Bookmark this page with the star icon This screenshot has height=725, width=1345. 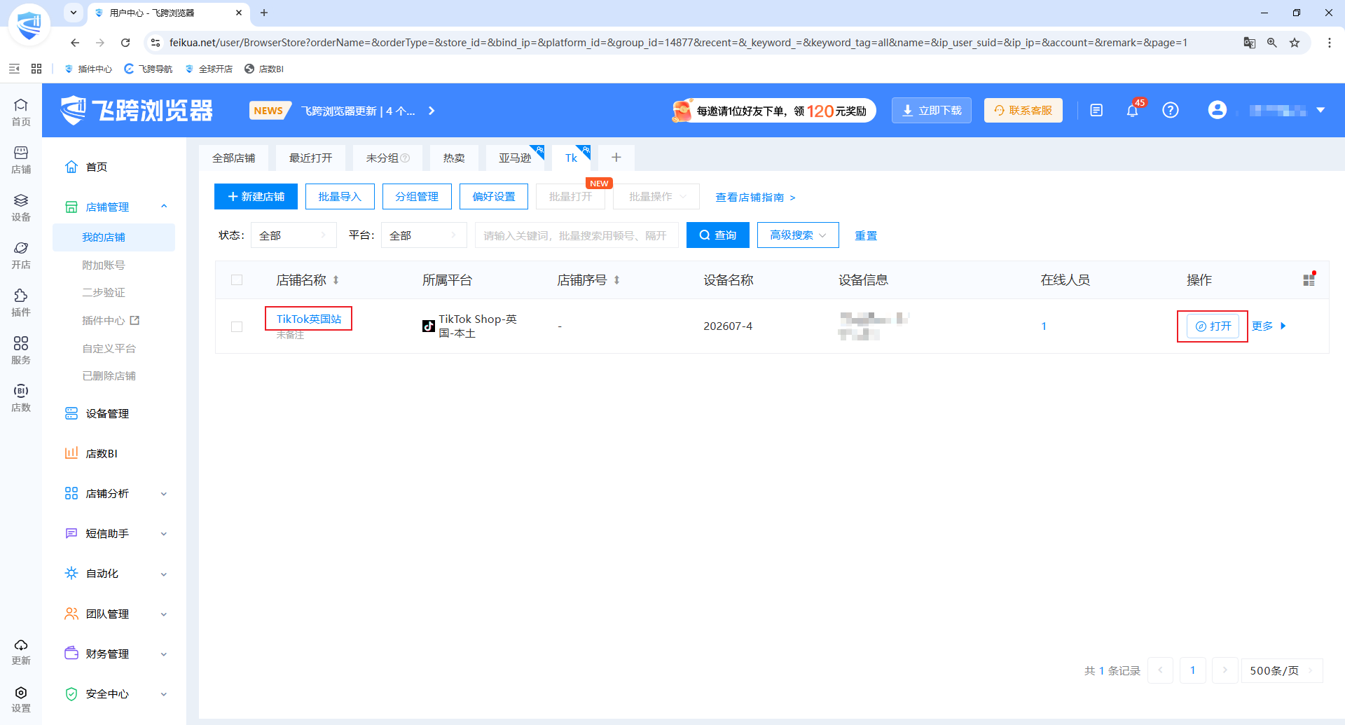click(1295, 43)
